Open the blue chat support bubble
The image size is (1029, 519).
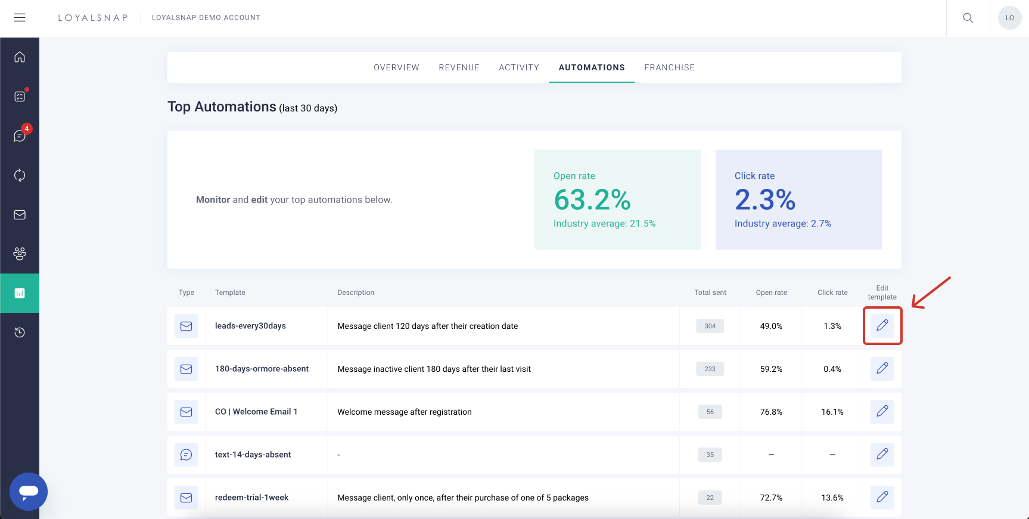point(29,492)
